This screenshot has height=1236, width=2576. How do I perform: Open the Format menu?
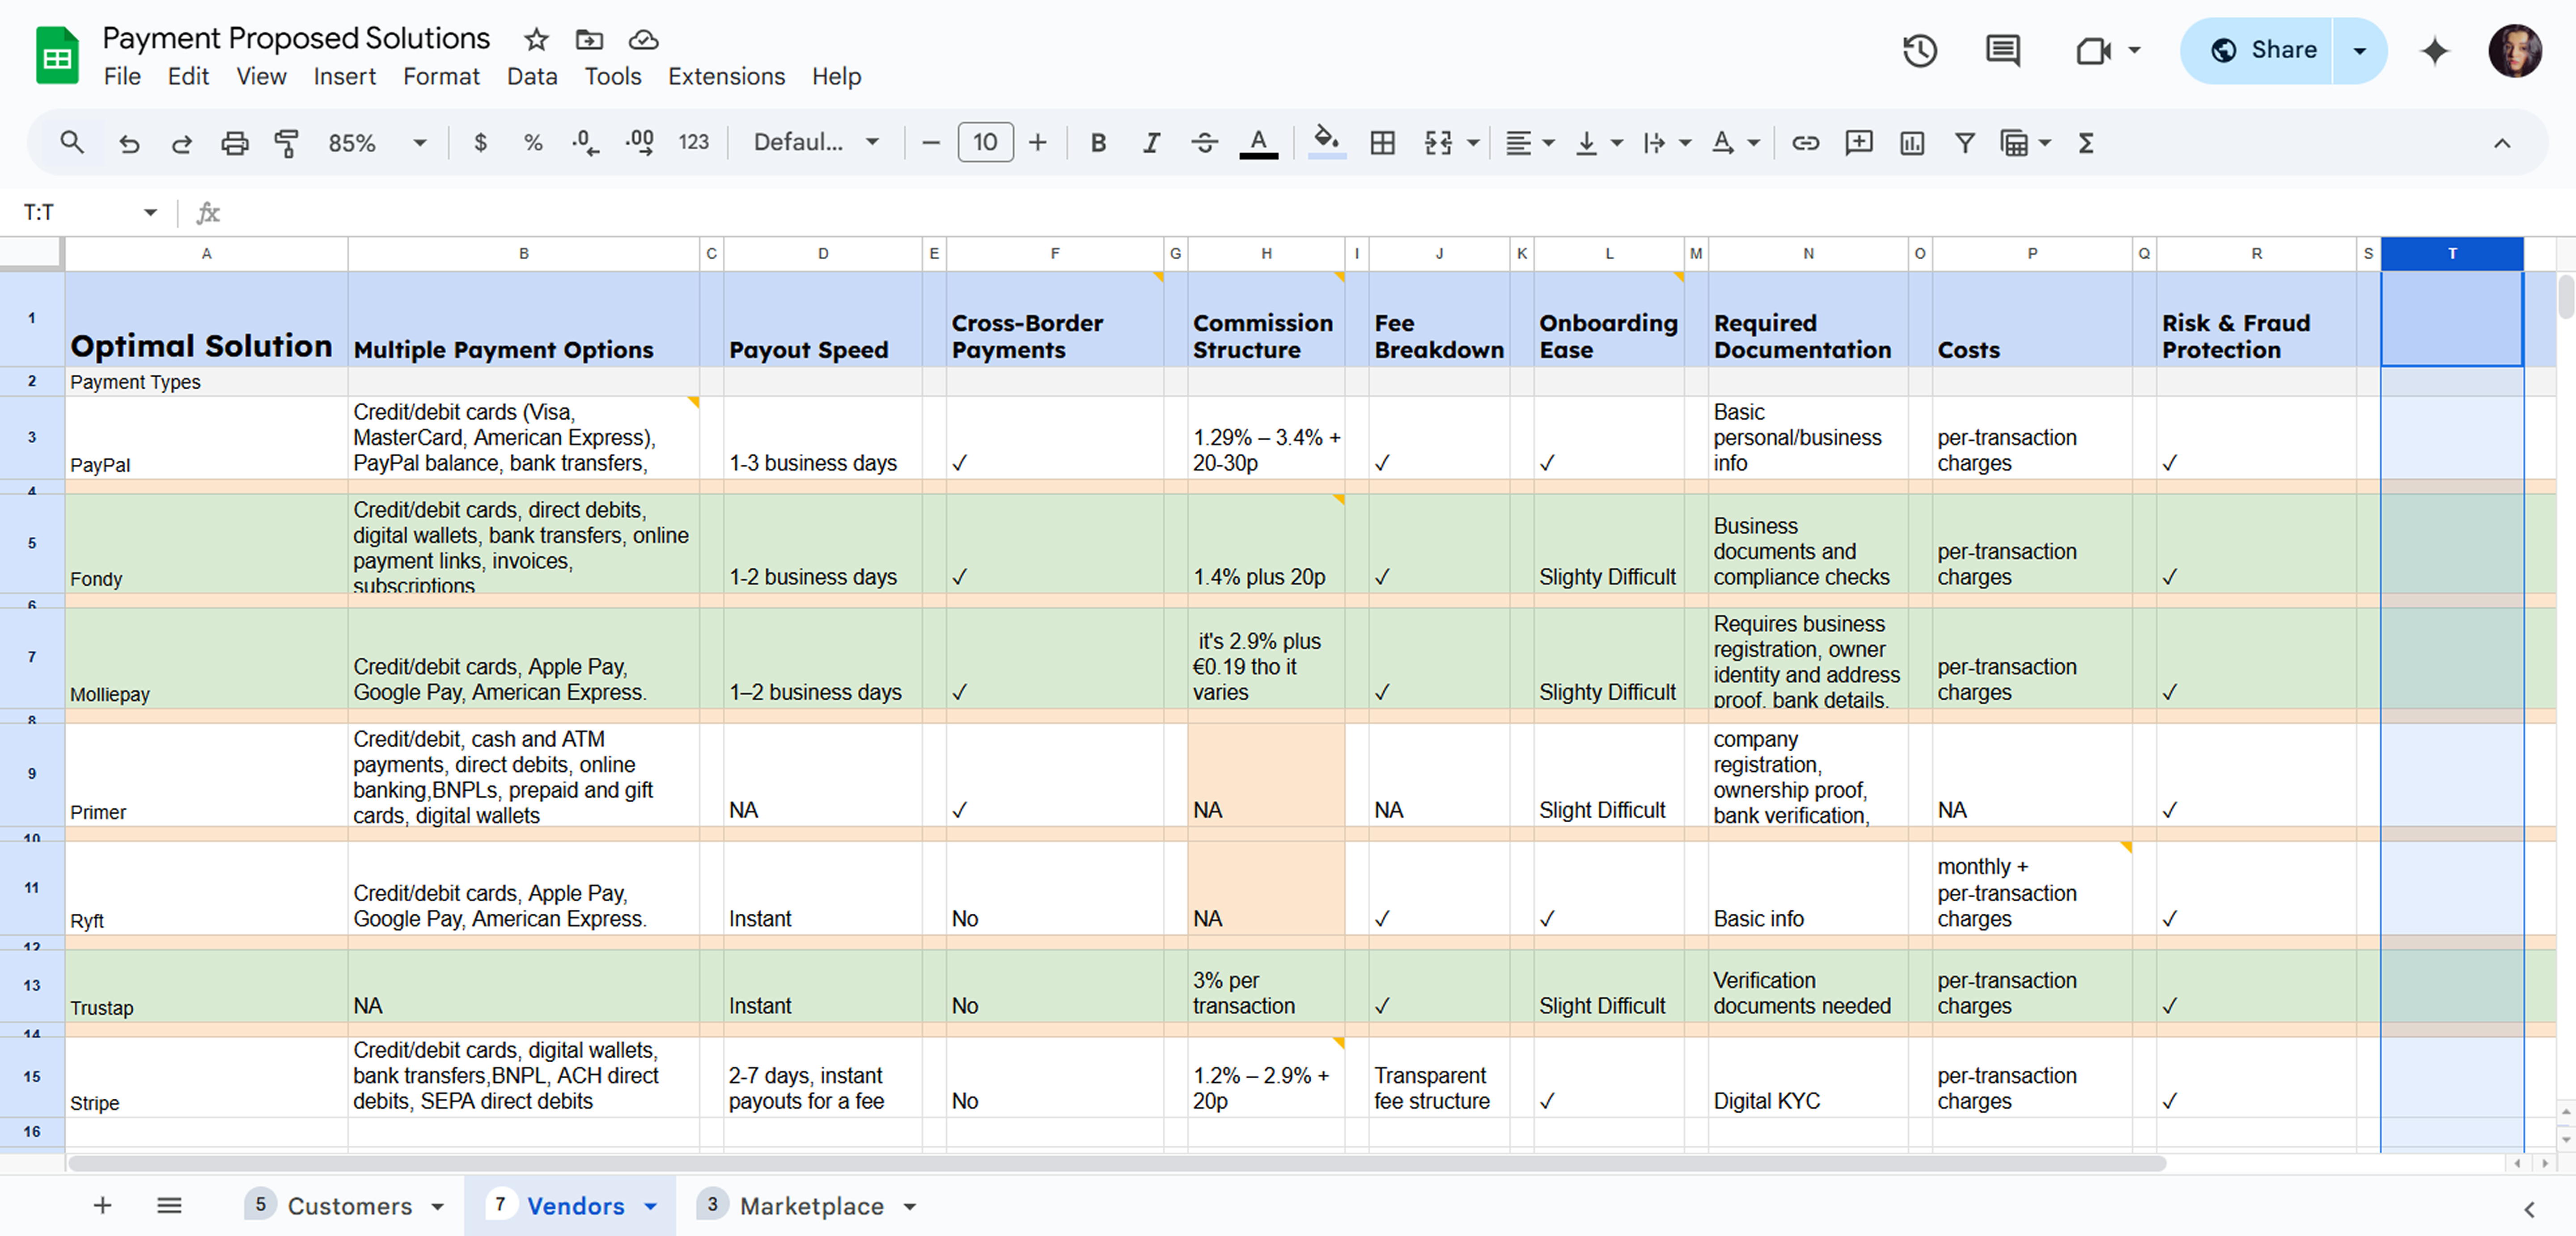(441, 77)
